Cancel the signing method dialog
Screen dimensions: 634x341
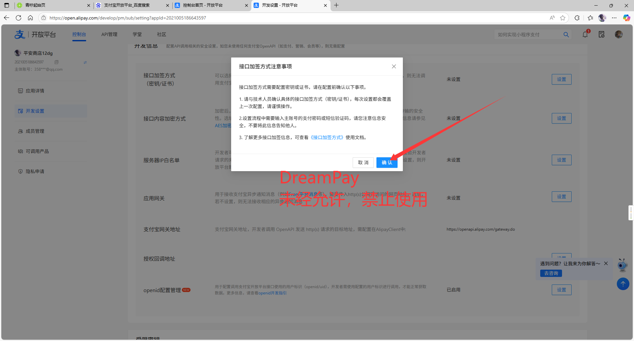363,163
